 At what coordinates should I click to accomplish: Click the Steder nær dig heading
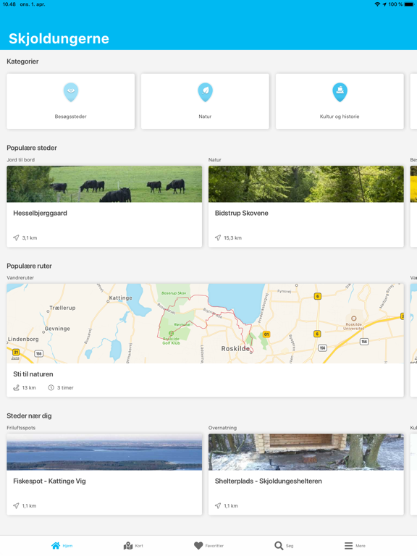(x=29, y=416)
